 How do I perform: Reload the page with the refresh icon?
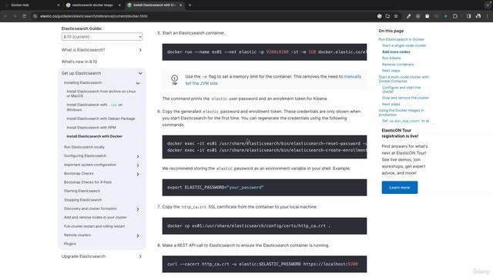(x=24, y=16)
